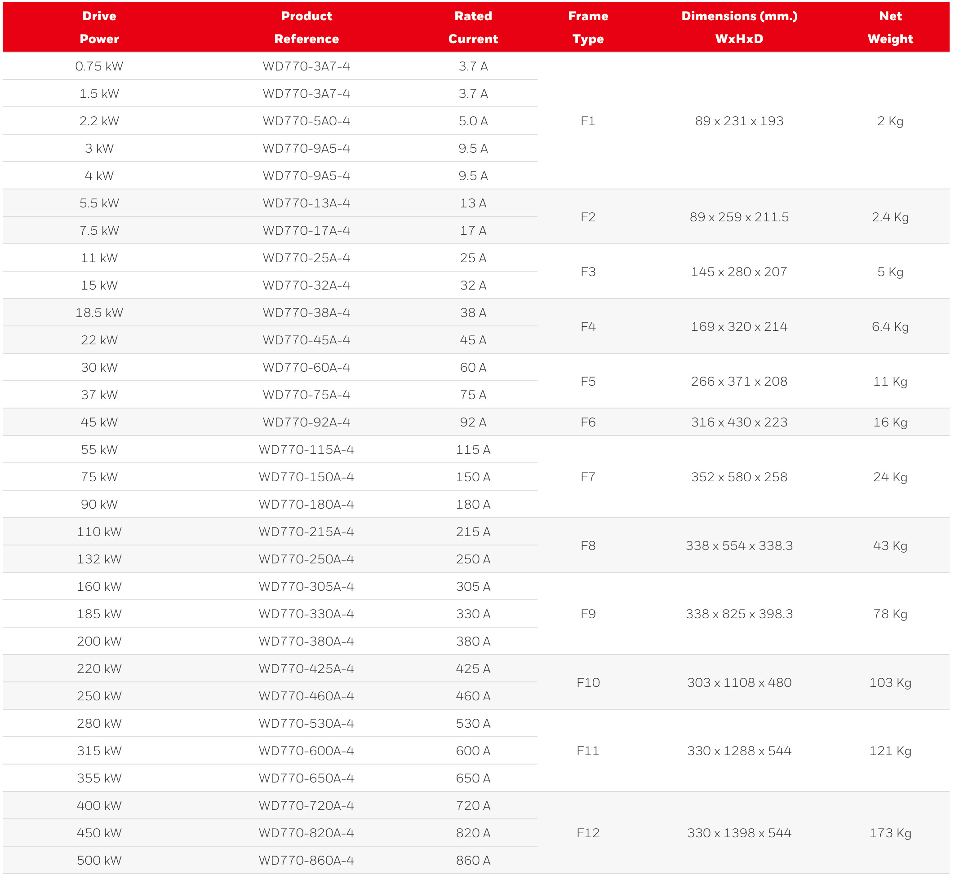Click product reference WD770-305A-4
This screenshot has width=955, height=879.
coord(306,586)
